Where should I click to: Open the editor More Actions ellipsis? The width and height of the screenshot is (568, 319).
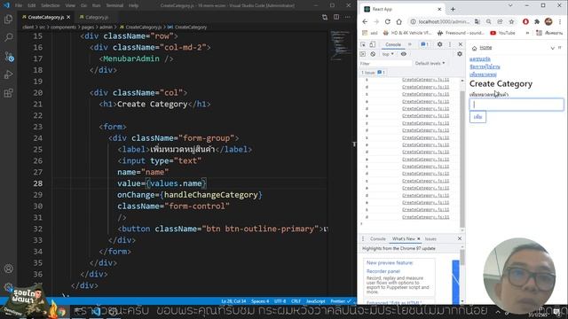pos(348,17)
